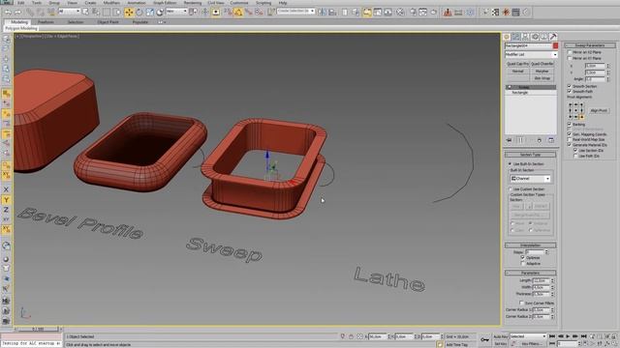The width and height of the screenshot is (620, 348).
Task: Open the Modifiers menu
Action: [111, 3]
